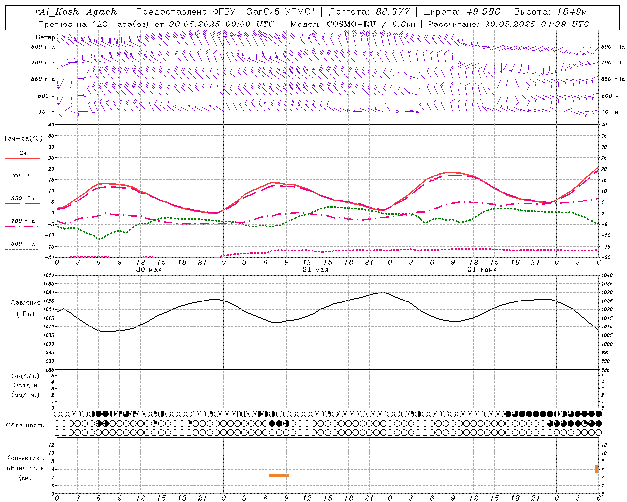627x502 pixels.
Task: Select the elevation value 1849м
Action: coord(572,12)
